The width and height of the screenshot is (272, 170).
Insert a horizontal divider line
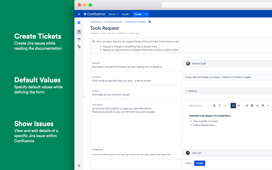pos(268,105)
